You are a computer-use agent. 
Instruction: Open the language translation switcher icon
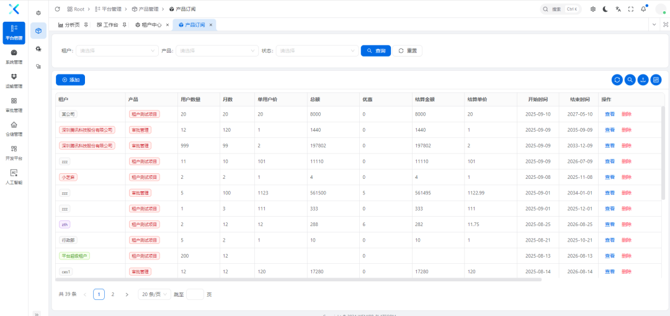pos(618,9)
